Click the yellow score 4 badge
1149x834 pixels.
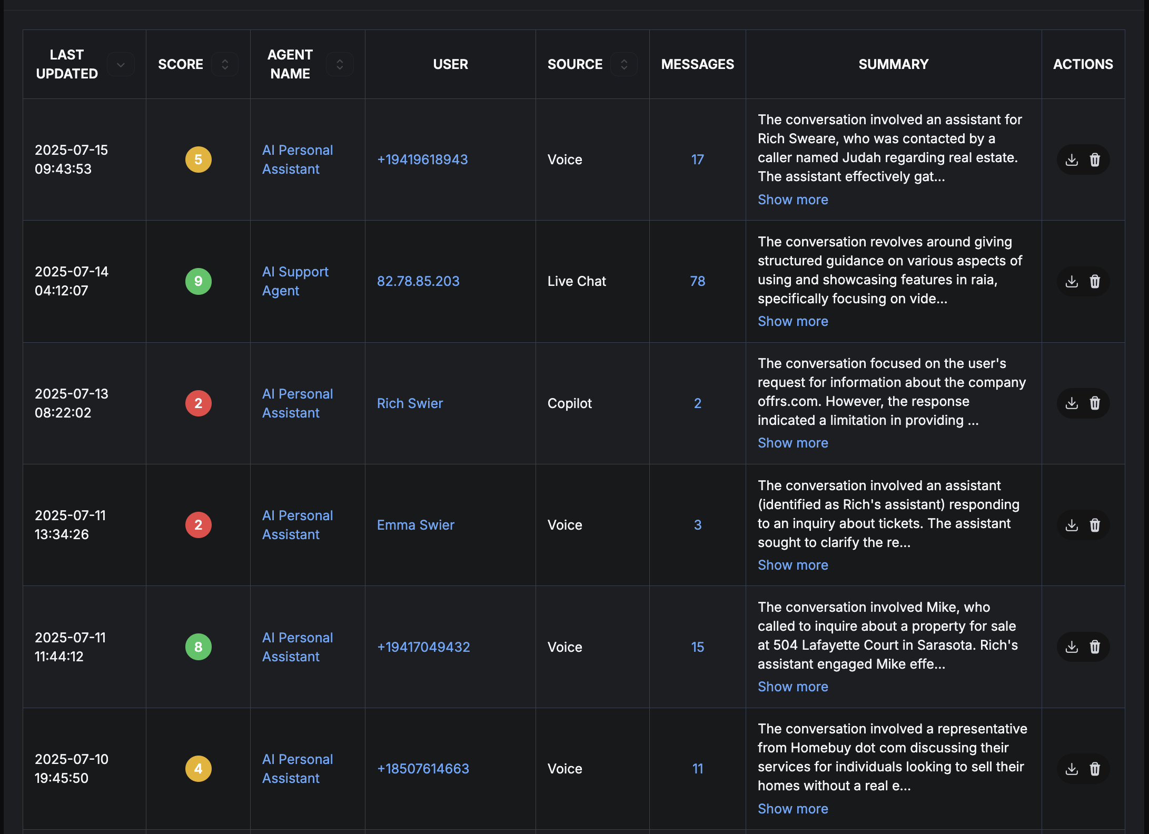[x=198, y=769]
